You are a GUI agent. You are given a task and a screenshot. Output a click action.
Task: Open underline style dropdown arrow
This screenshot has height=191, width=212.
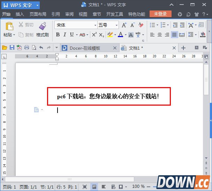tap(77, 35)
